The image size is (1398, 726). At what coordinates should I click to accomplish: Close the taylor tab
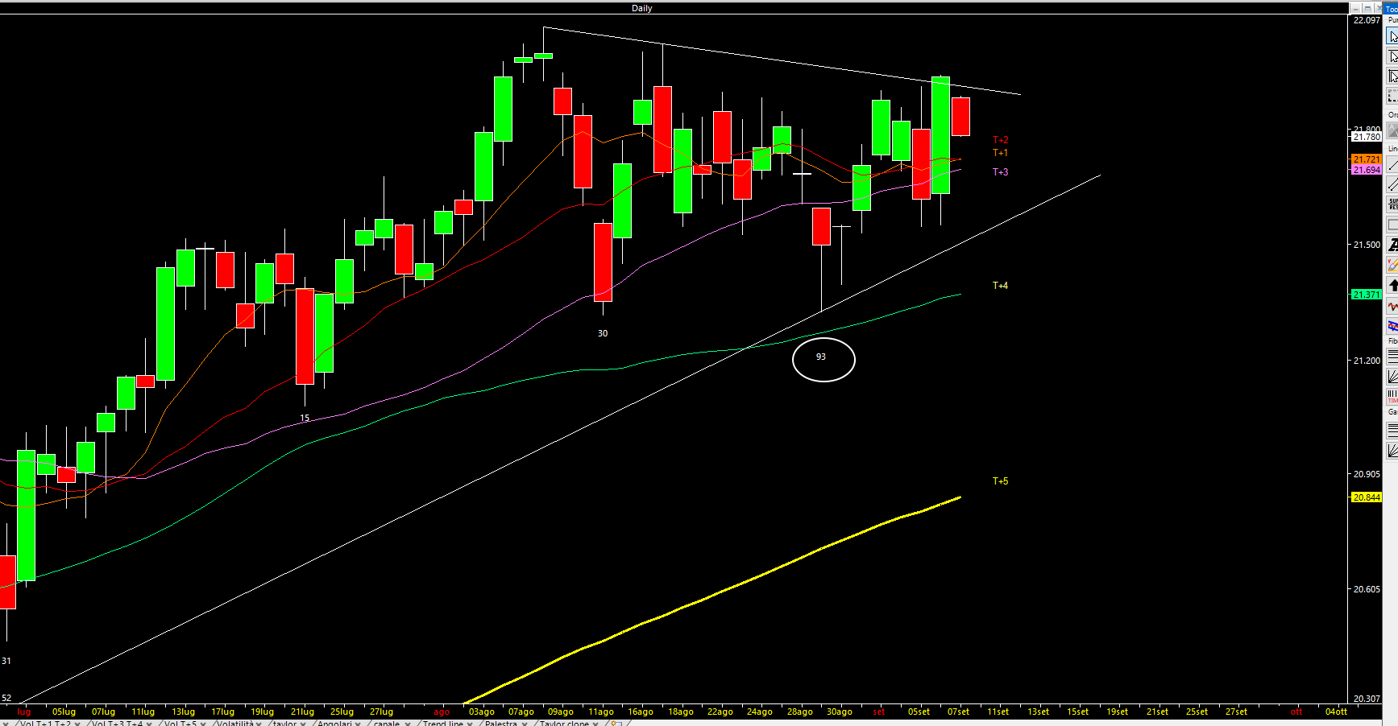[x=303, y=724]
